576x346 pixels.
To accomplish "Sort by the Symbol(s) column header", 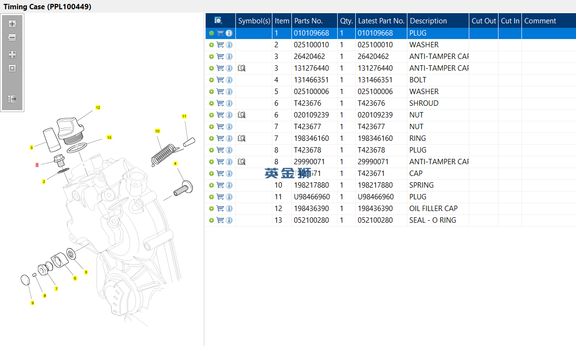I will 254,20.
